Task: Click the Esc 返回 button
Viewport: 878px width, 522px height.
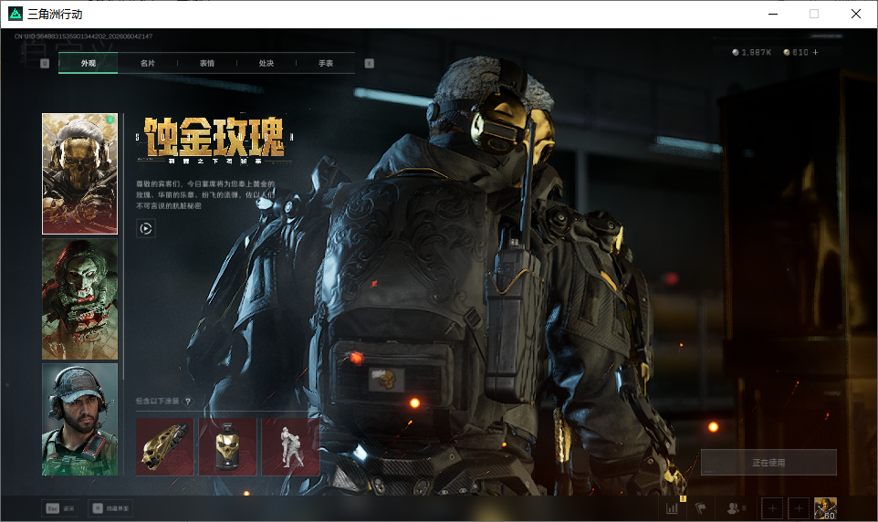Action: pos(59,508)
